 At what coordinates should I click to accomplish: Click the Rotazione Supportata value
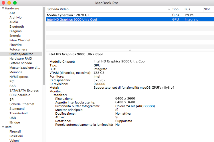coord(124,121)
